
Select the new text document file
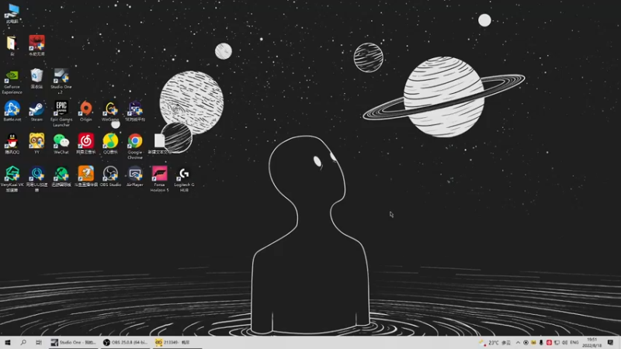[159, 144]
